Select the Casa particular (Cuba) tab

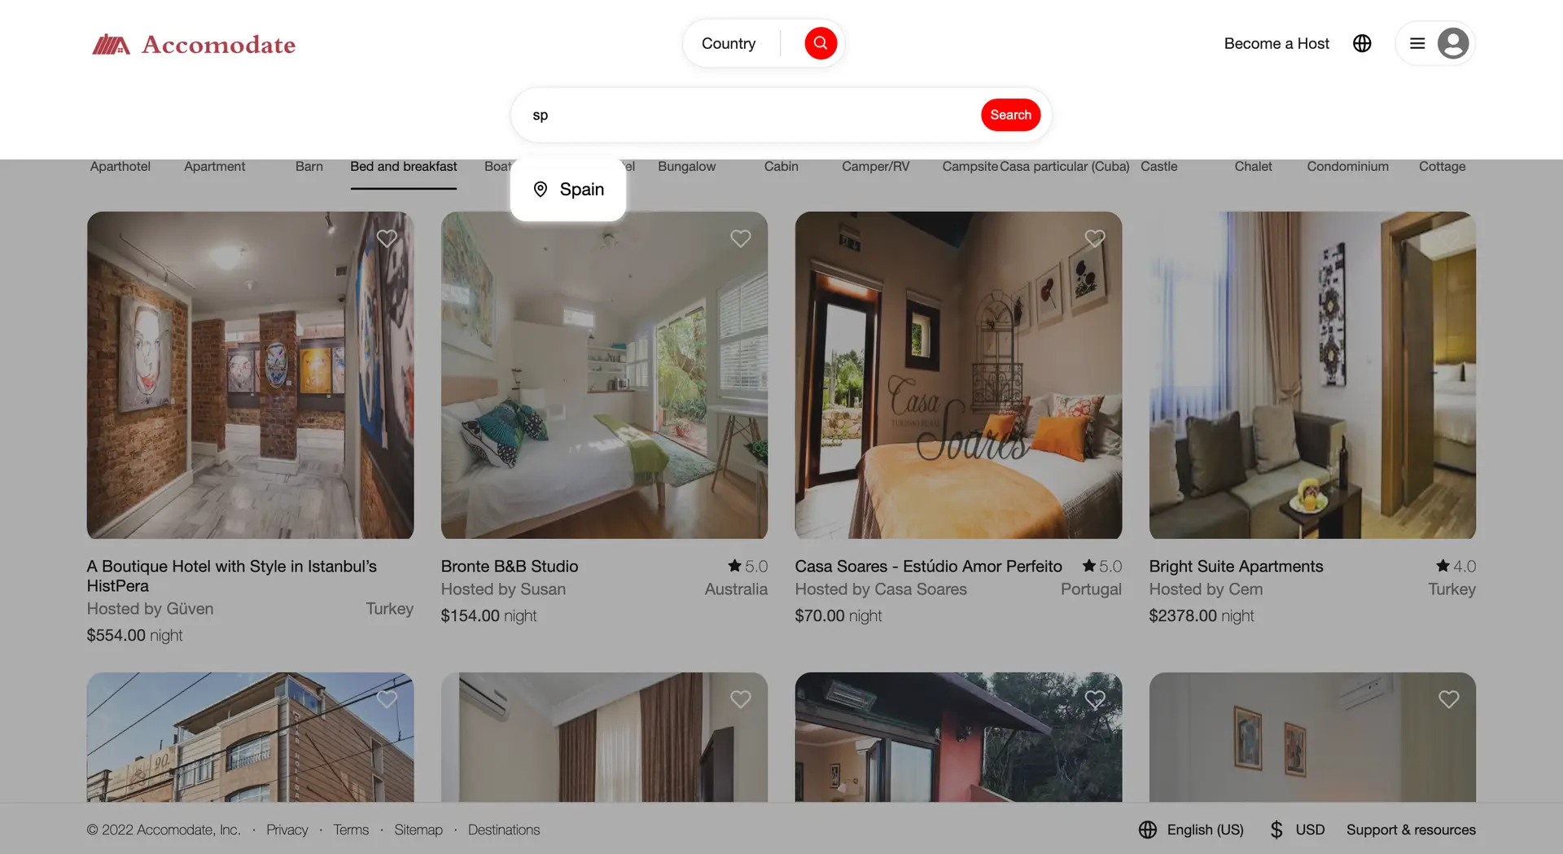(x=1065, y=166)
